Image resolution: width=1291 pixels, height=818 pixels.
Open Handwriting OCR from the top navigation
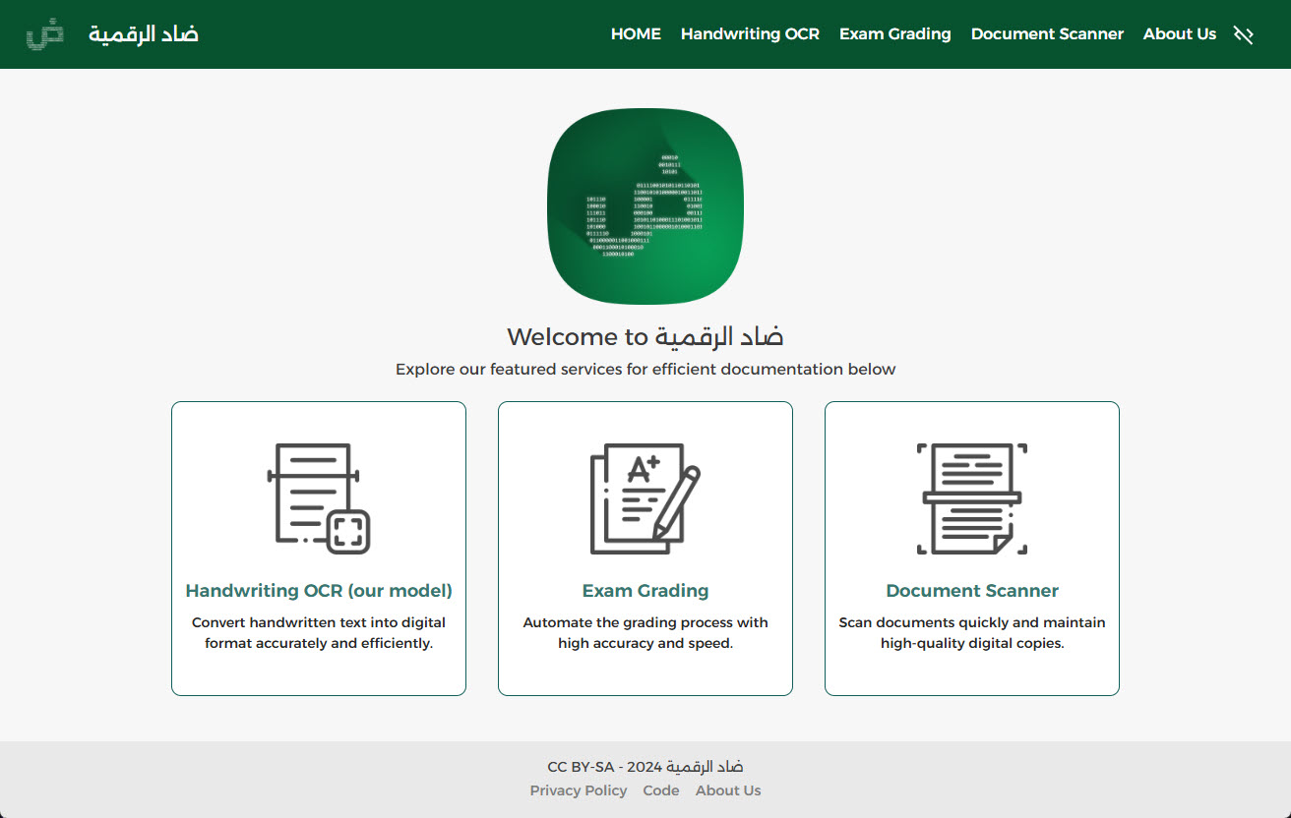[750, 34]
